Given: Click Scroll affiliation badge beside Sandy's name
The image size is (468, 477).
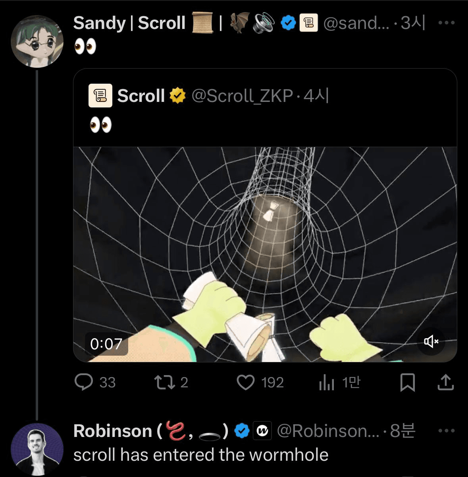Looking at the screenshot, I should 308,23.
